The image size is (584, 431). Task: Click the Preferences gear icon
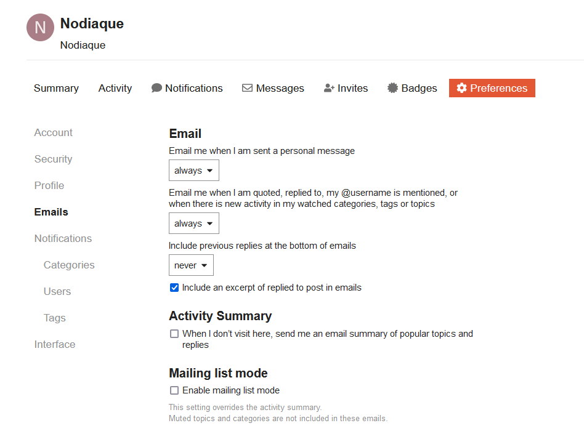point(461,88)
